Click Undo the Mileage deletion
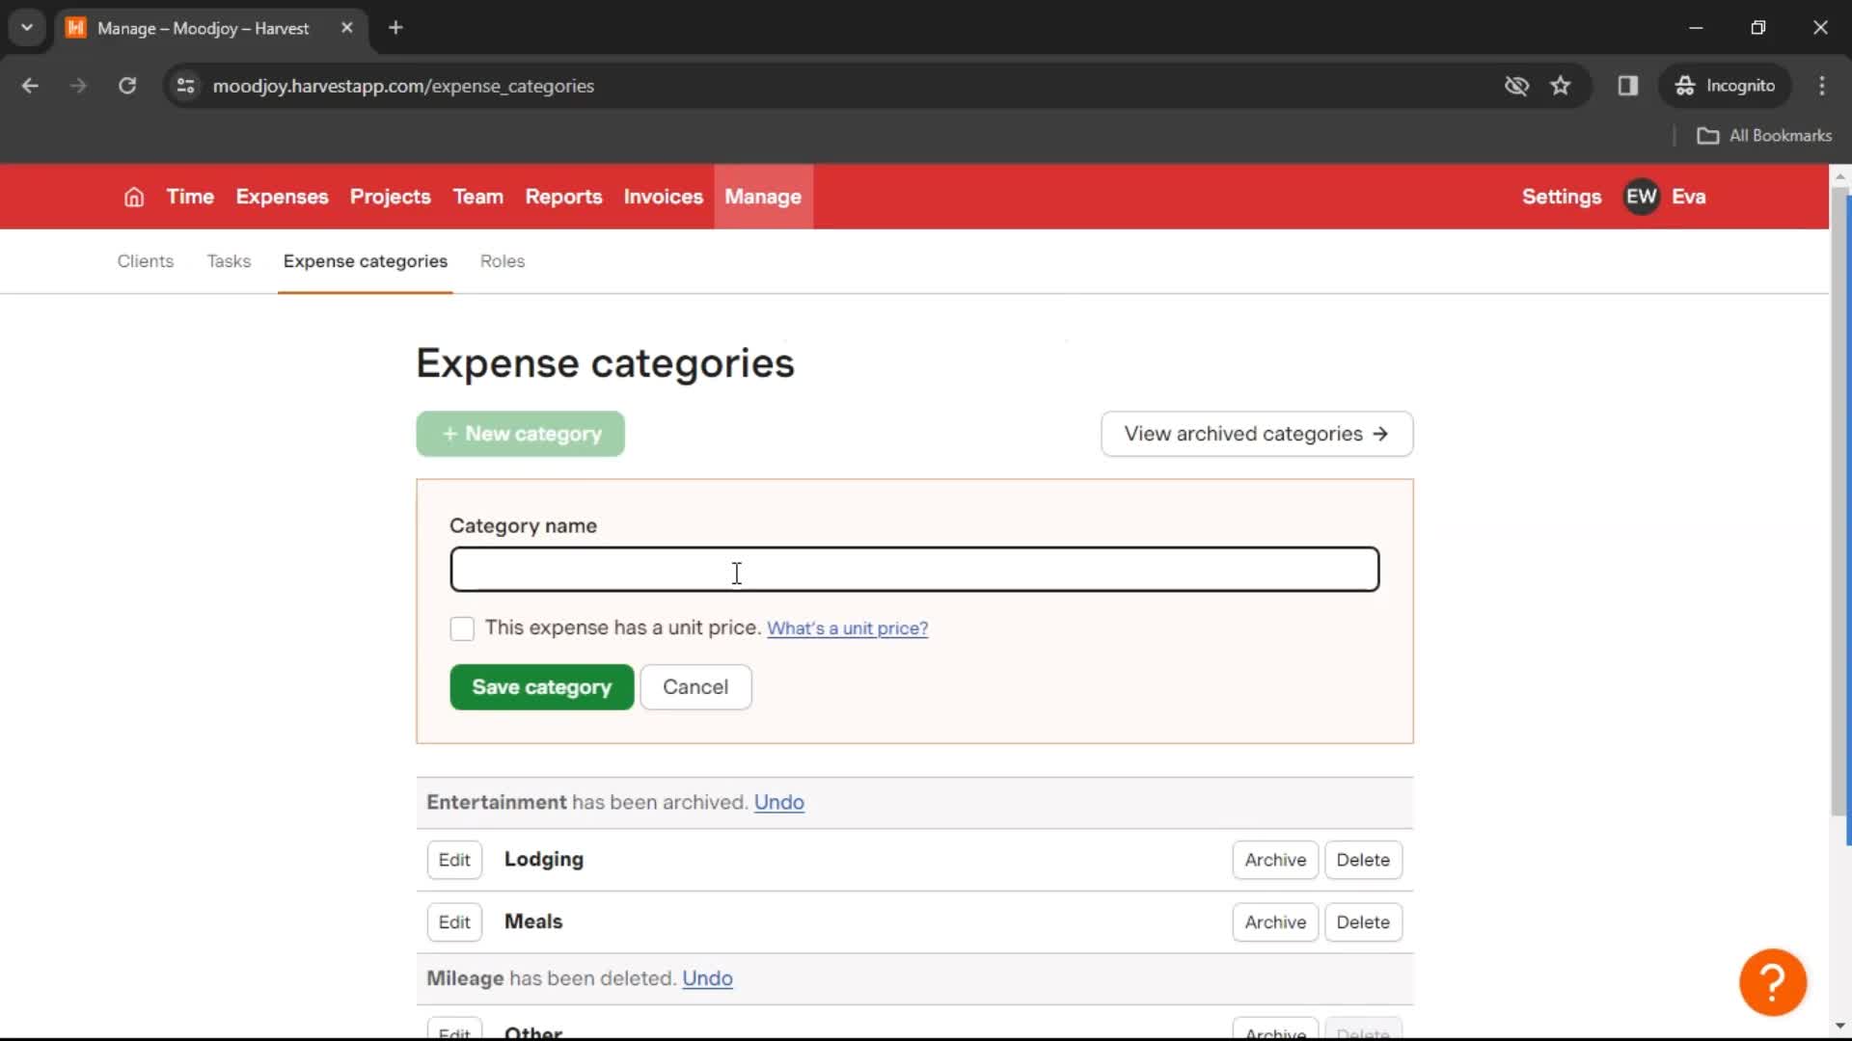Viewport: 1852px width, 1041px height. [707, 978]
